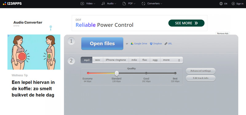Select the wav format tab
Screen dimensions: 246x115
[x=97, y=60]
